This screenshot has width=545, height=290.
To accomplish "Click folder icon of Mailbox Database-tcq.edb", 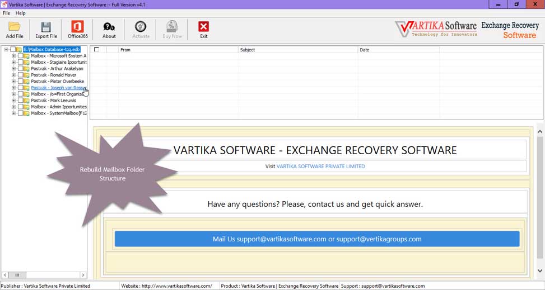I will (x=19, y=50).
